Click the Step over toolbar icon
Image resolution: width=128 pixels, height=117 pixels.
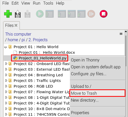pyautogui.click(x=62, y=14)
